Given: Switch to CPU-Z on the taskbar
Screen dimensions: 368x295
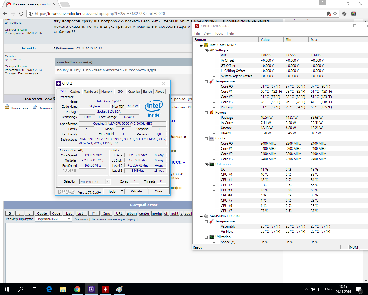Looking at the screenshot, I should (x=91, y=289).
